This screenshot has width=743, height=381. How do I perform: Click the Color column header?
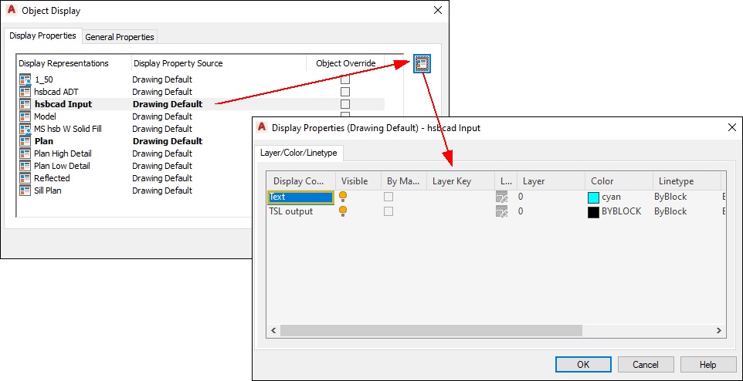point(619,181)
